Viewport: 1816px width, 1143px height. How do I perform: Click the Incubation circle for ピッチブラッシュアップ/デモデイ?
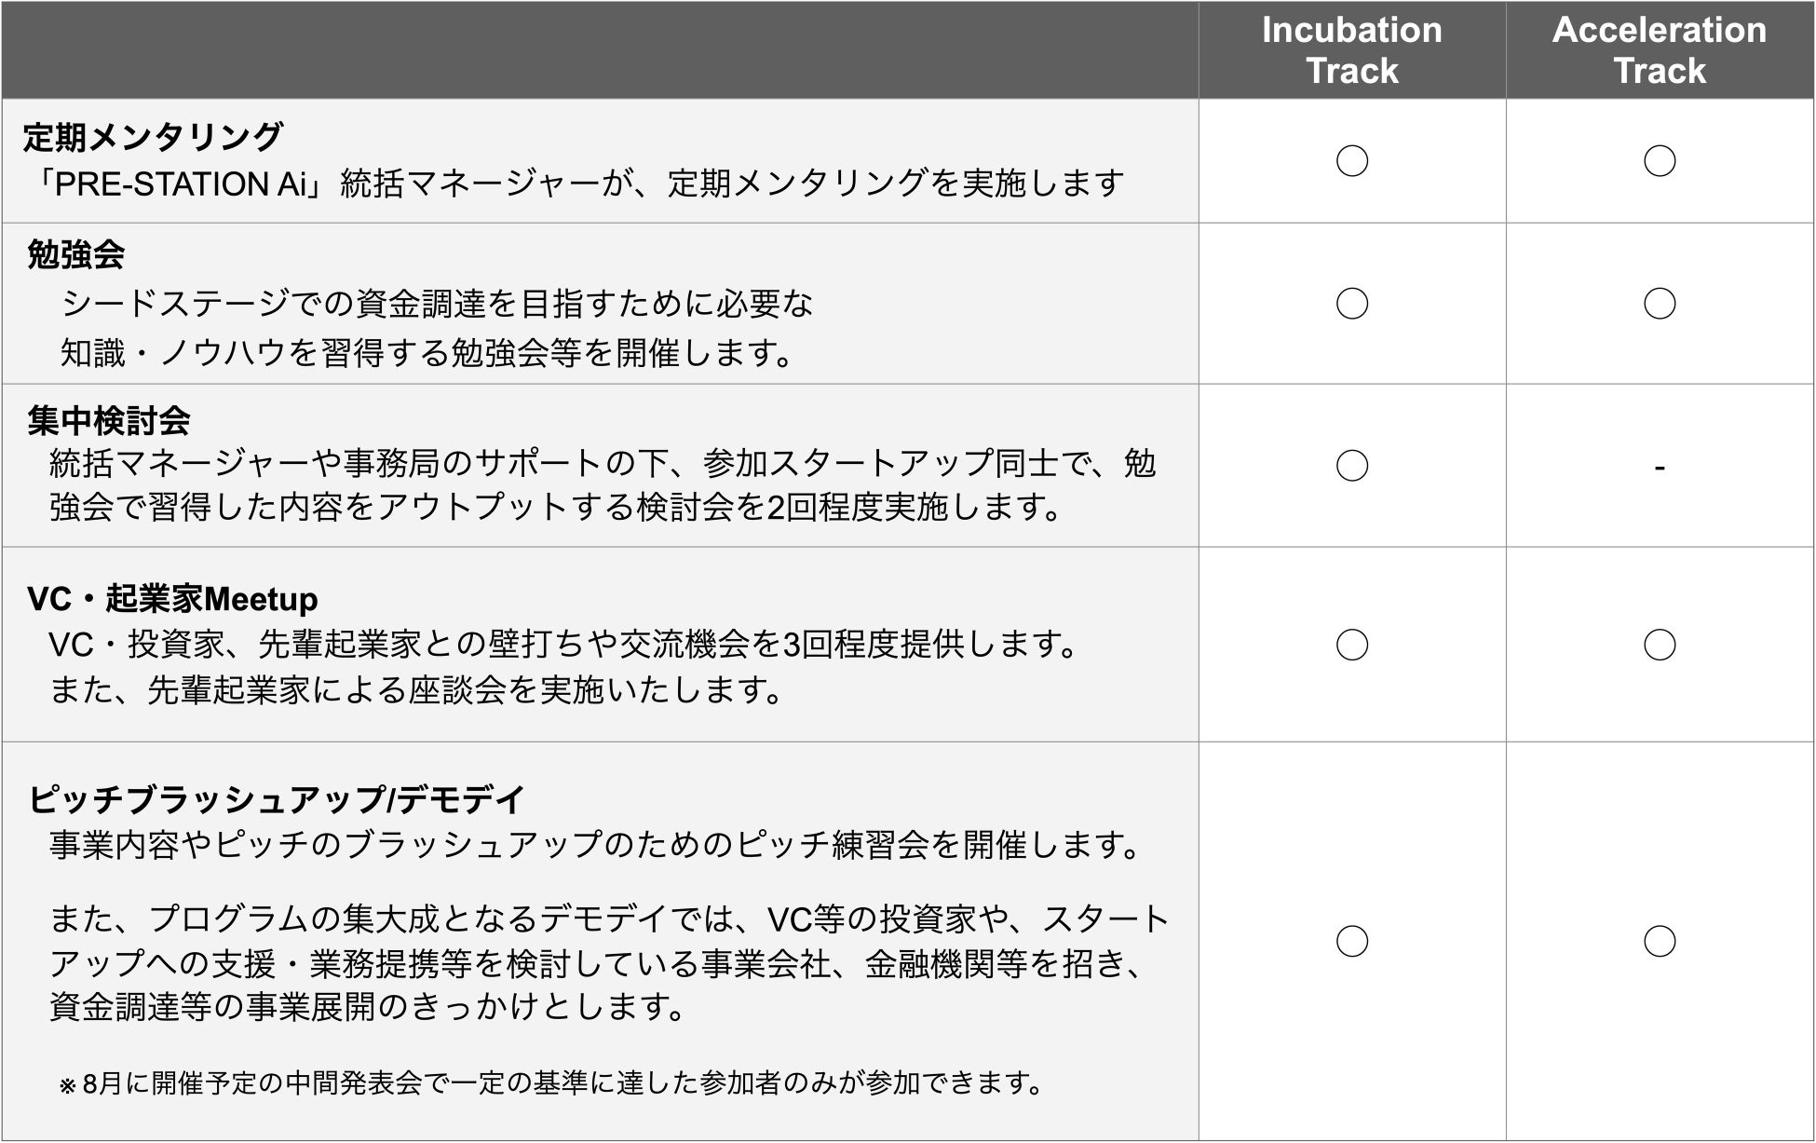point(1351,941)
